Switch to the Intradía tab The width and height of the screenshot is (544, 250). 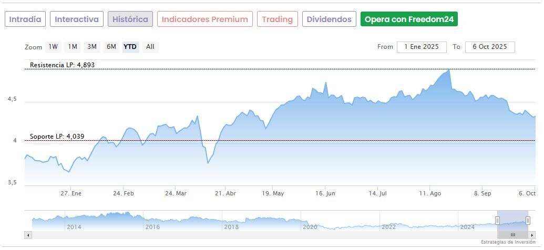click(25, 19)
